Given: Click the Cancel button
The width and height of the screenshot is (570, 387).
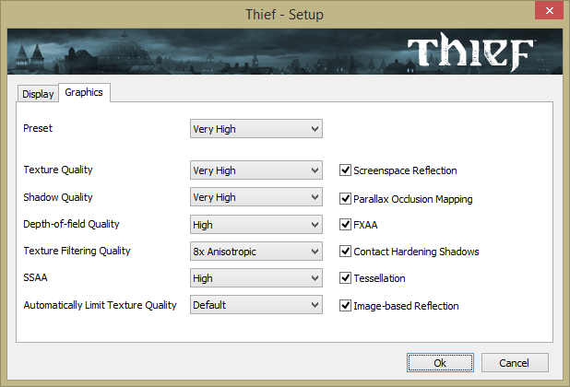Looking at the screenshot, I should [x=515, y=363].
